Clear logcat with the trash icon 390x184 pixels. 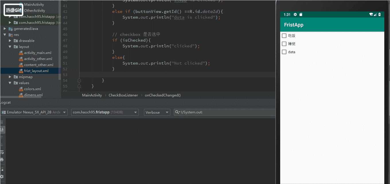(x=2, y=123)
